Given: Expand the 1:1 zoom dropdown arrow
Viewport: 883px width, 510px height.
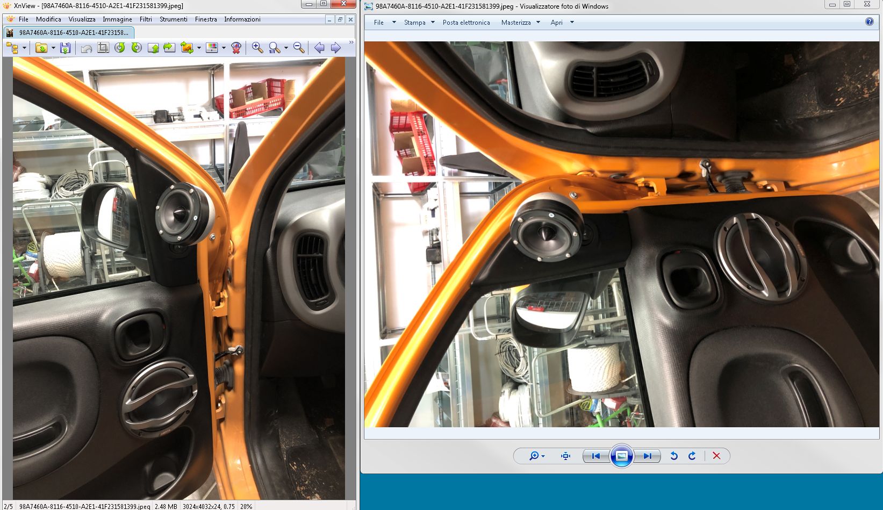Looking at the screenshot, I should 286,48.
